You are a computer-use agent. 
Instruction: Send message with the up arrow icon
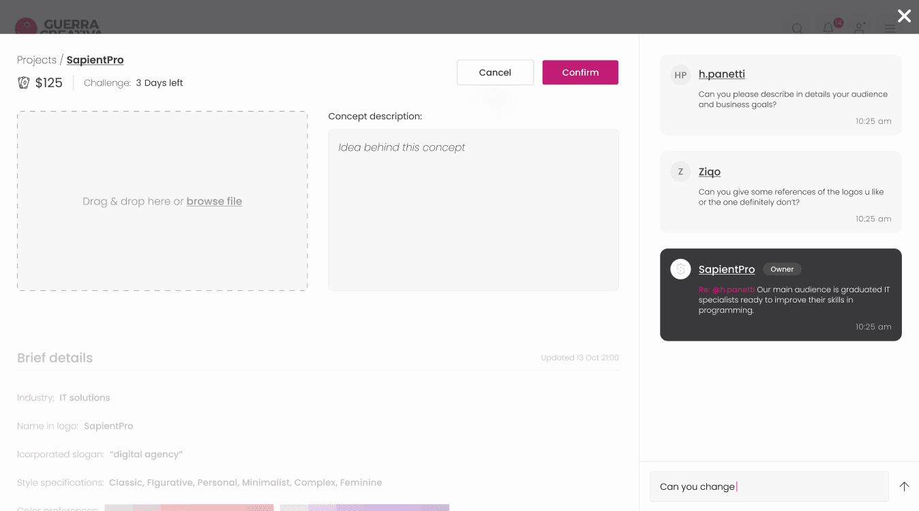pos(904,486)
